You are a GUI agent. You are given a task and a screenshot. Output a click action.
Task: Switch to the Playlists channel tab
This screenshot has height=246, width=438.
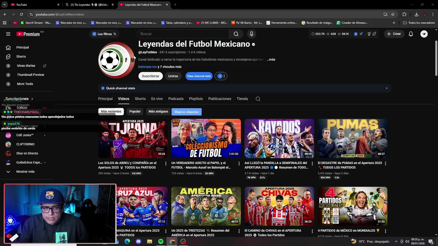click(x=196, y=99)
